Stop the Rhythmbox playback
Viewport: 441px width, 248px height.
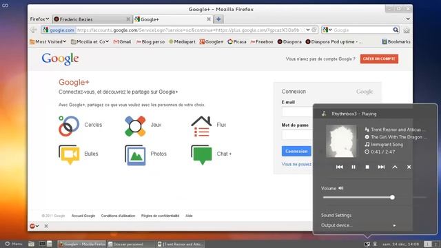pyautogui.click(x=367, y=167)
